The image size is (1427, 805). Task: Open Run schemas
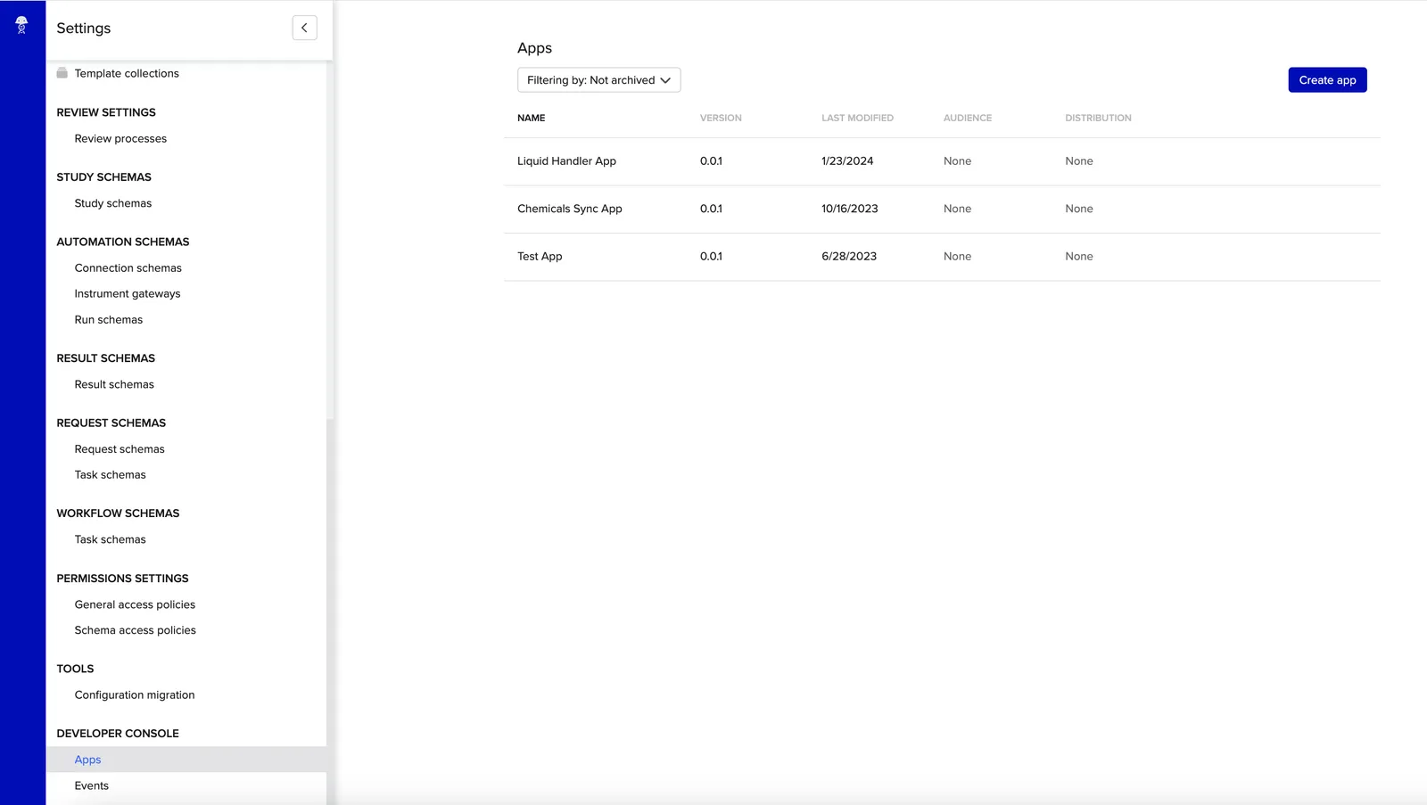pos(109,320)
